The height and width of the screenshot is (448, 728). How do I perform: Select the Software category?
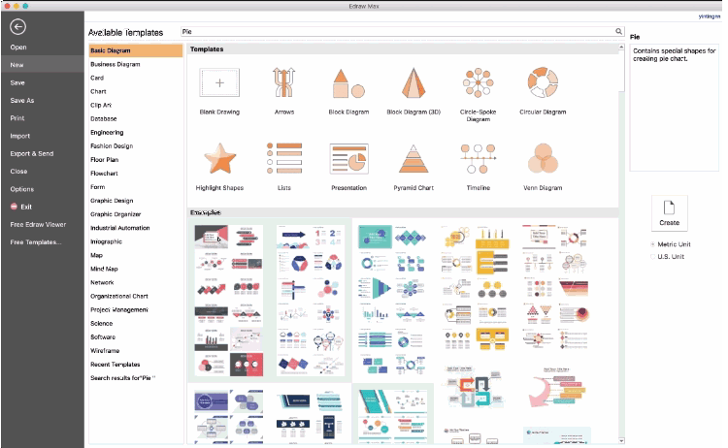(x=103, y=337)
